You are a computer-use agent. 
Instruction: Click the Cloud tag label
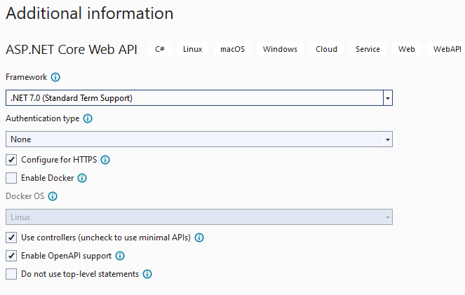[x=326, y=49]
